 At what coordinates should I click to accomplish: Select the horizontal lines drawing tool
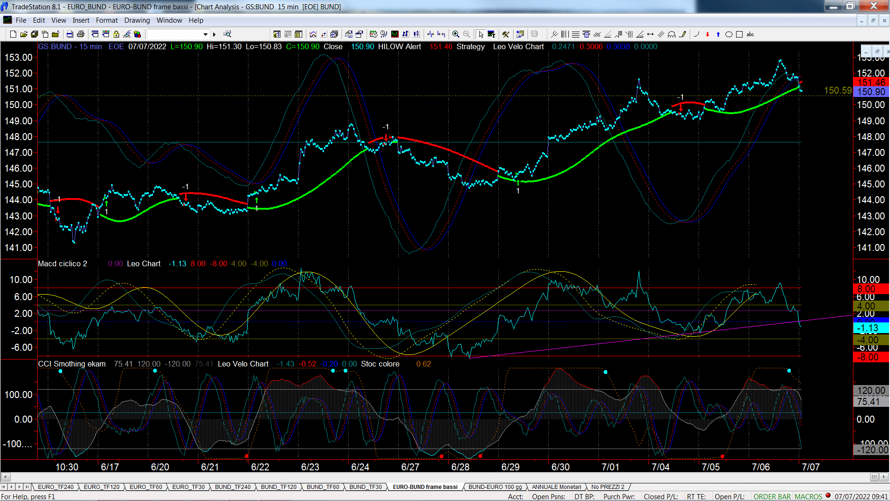click(x=576, y=34)
